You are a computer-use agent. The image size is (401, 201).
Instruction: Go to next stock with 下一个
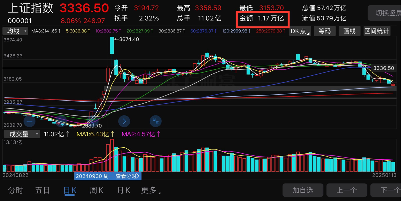[x=386, y=190]
